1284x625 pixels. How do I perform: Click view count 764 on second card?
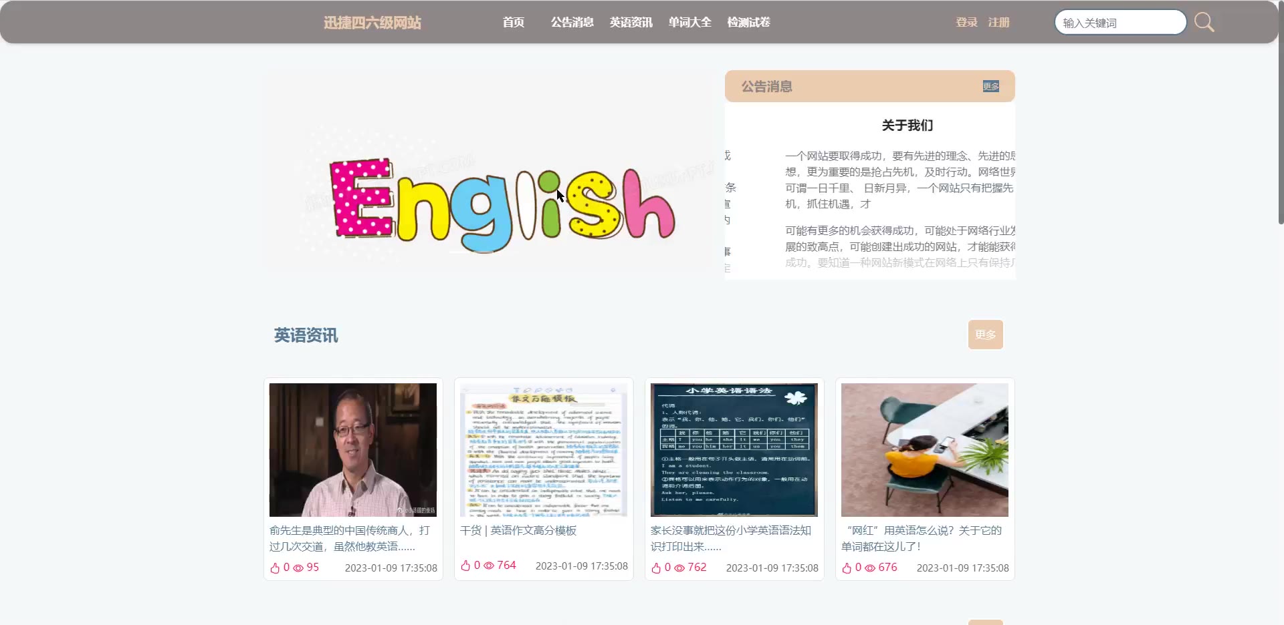(506, 565)
